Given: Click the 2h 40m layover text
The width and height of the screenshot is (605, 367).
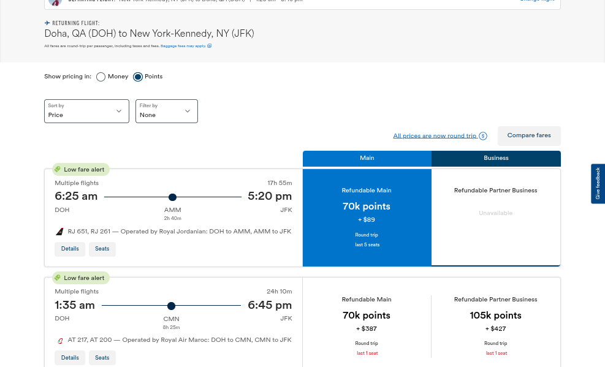Looking at the screenshot, I should pos(172,219).
